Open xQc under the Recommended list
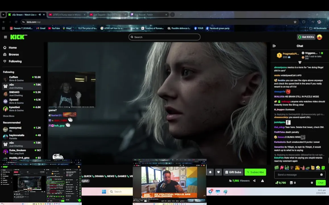Screen dimensions: 329x205 (x=22, y=144)
